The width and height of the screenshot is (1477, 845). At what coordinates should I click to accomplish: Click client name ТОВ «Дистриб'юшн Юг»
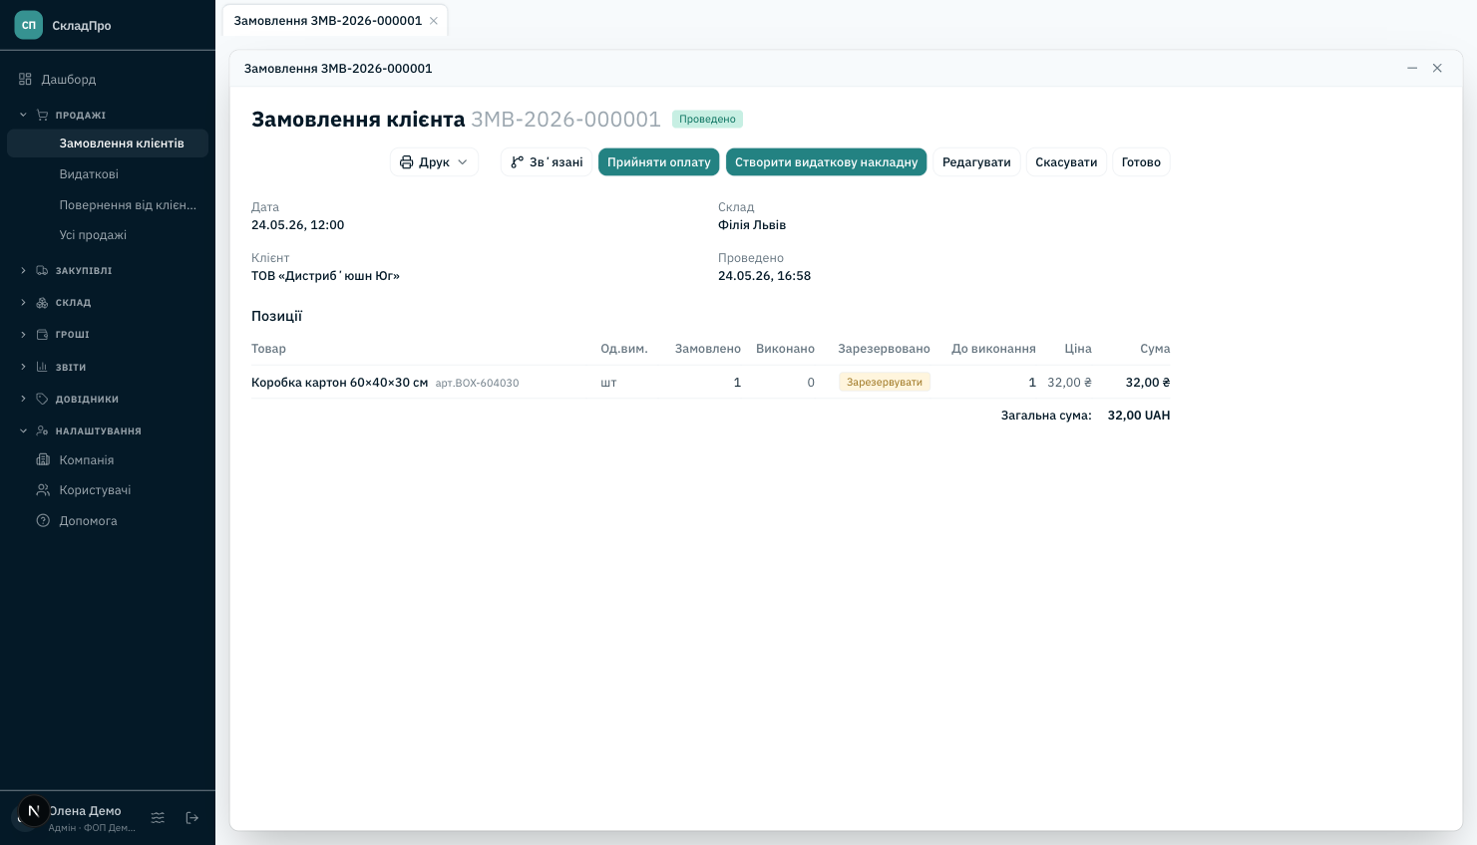(x=325, y=276)
